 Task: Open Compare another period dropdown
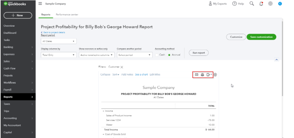[x=134, y=55]
